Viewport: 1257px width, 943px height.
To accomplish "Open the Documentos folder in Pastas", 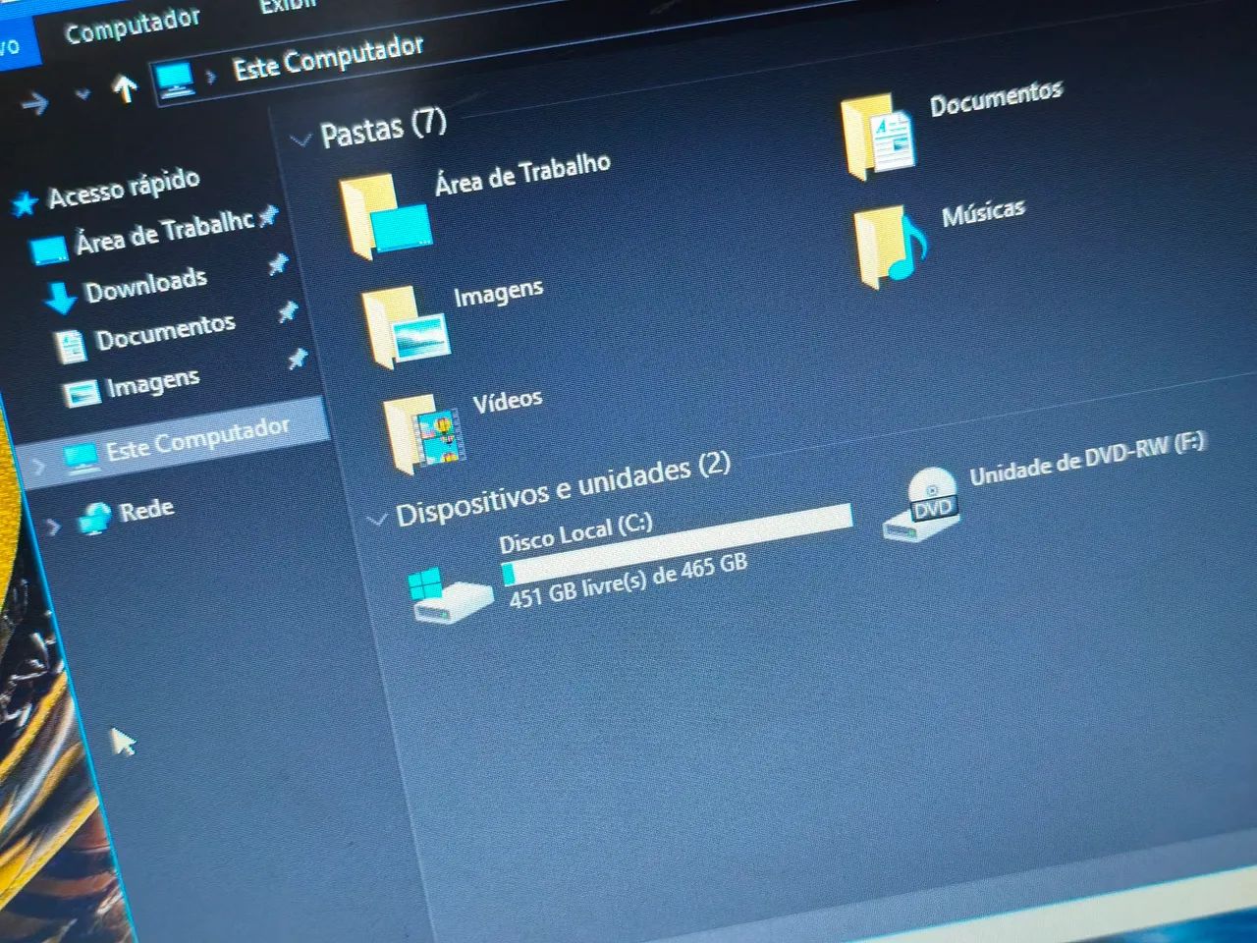I will [879, 137].
